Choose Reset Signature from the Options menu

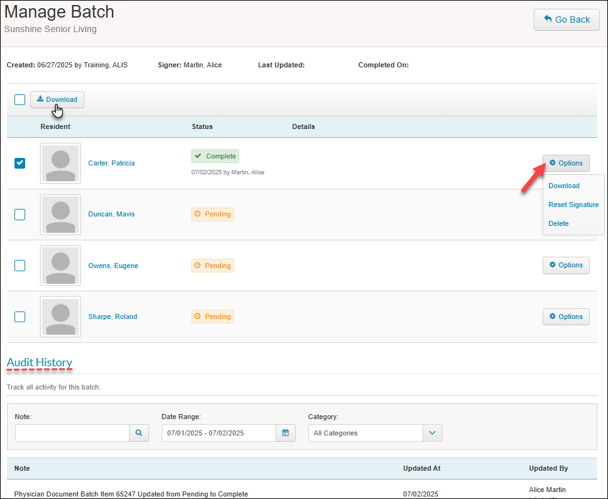[573, 205]
